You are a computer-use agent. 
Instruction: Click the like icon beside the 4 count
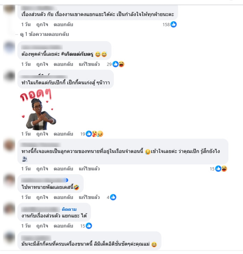click(x=113, y=197)
